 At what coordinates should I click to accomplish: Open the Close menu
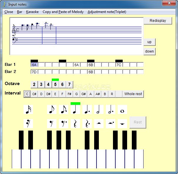click(x=9, y=12)
